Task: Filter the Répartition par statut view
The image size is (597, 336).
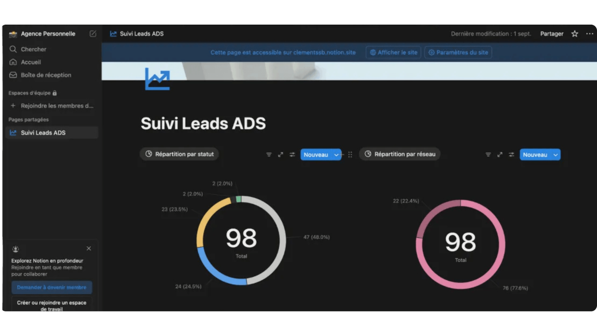Action: 269,154
